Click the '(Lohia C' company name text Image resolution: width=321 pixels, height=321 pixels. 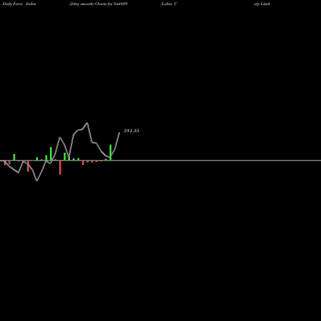click(169, 4)
